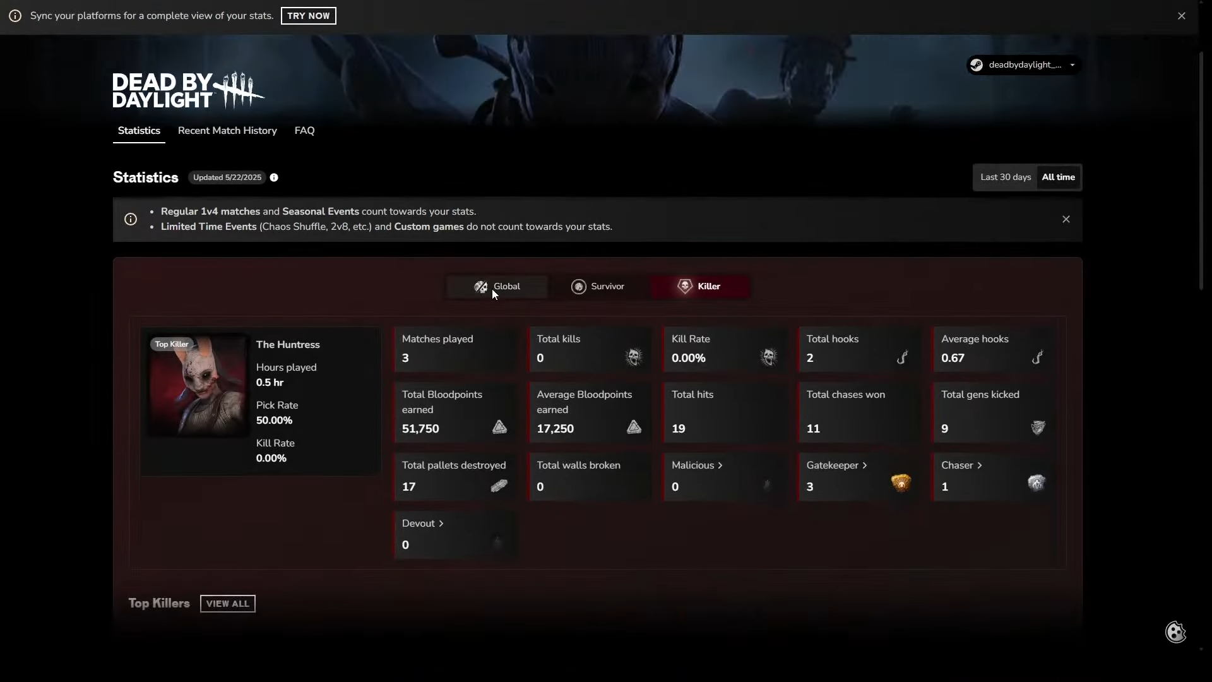Click The Huntress top killer portrait
The width and height of the screenshot is (1212, 682).
click(x=198, y=385)
